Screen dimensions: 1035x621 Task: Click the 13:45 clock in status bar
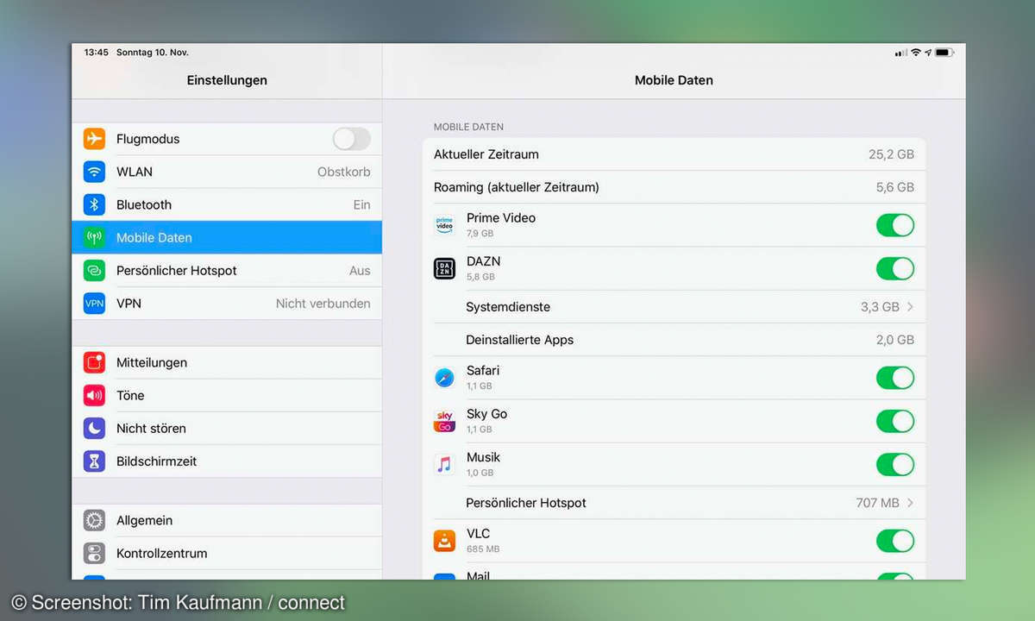[97, 53]
